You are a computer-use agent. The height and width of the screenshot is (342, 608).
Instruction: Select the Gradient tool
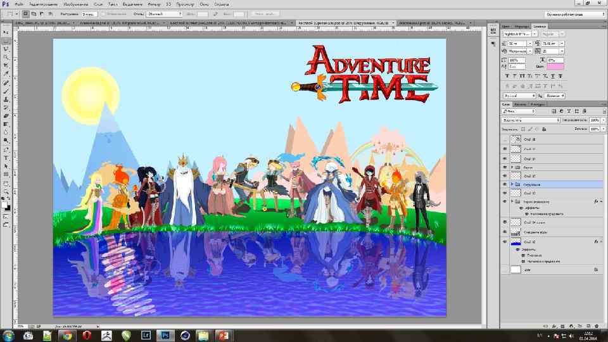point(6,124)
